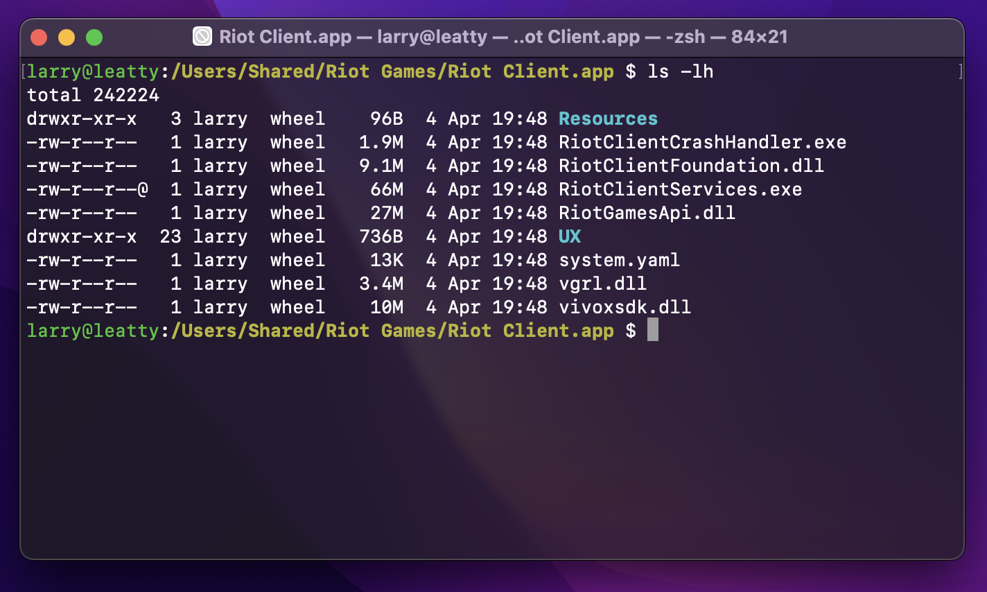The height and width of the screenshot is (592, 987).
Task: Click the gray cursor block at the prompt
Action: [652, 330]
